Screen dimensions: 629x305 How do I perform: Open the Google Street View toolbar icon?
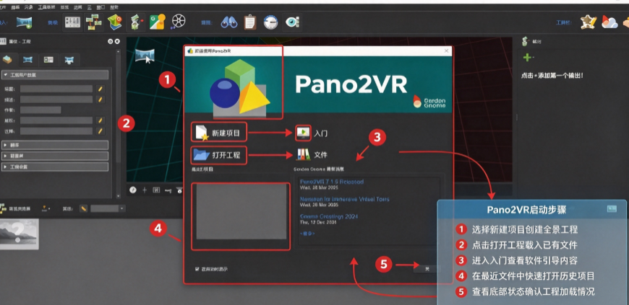158,22
